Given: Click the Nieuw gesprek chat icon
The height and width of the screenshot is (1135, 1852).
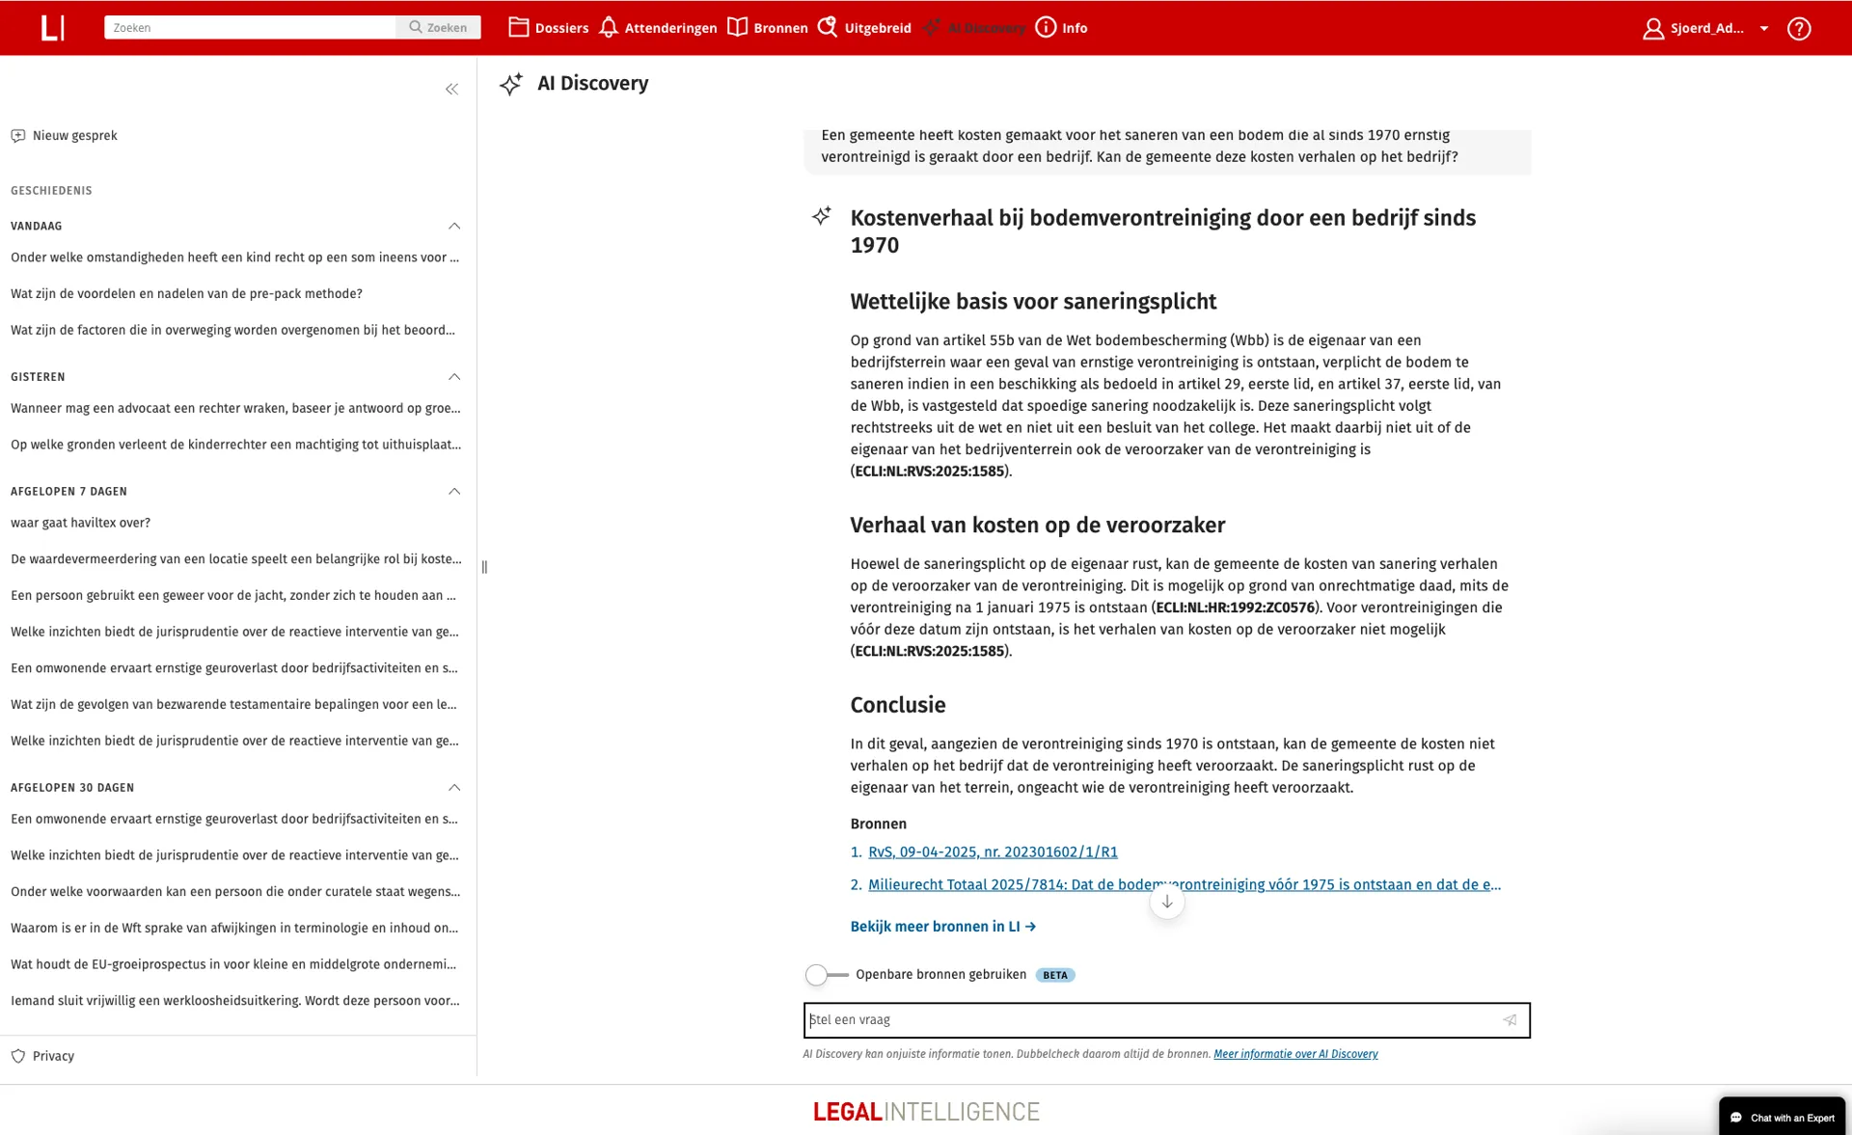Looking at the screenshot, I should 18,136.
